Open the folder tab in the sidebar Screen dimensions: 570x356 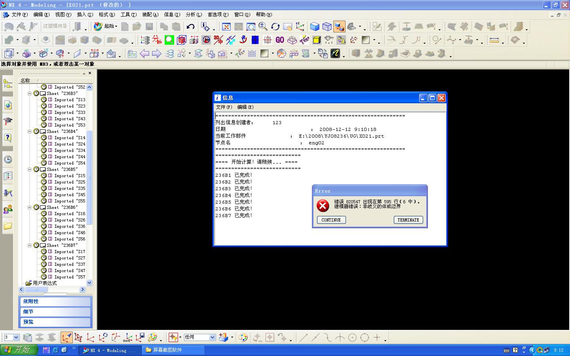pos(8,226)
